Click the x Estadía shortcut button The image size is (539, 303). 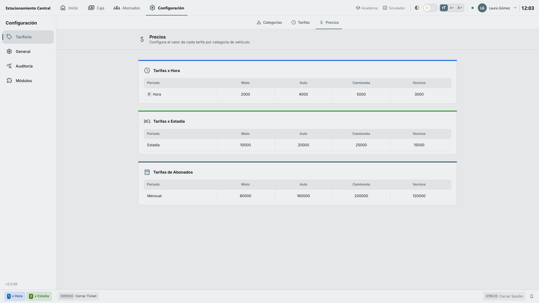click(x=39, y=296)
